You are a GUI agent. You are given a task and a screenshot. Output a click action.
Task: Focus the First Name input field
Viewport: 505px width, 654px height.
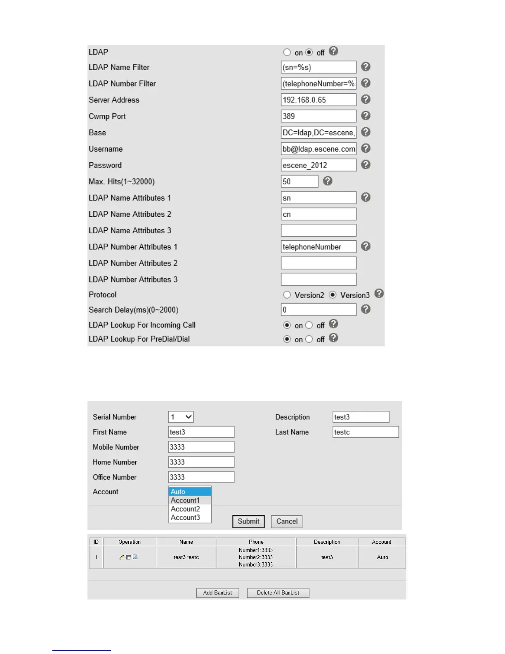201,432
